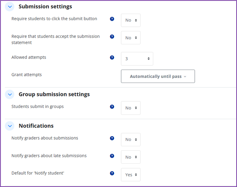Click help icon beside 'Students submit in groups'
This screenshot has width=237, height=187.
[x=112, y=107]
